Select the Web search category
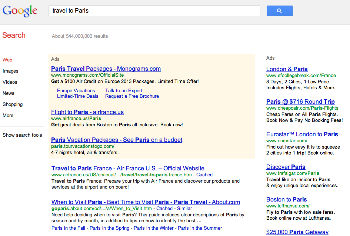Screen dimensions: 350x236 [7, 60]
